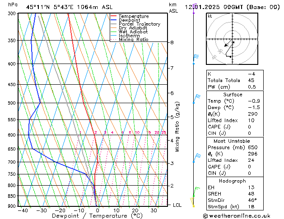Click the 00GMT (Base: 00) timestamp
284x219 pixels.
coord(251,7)
